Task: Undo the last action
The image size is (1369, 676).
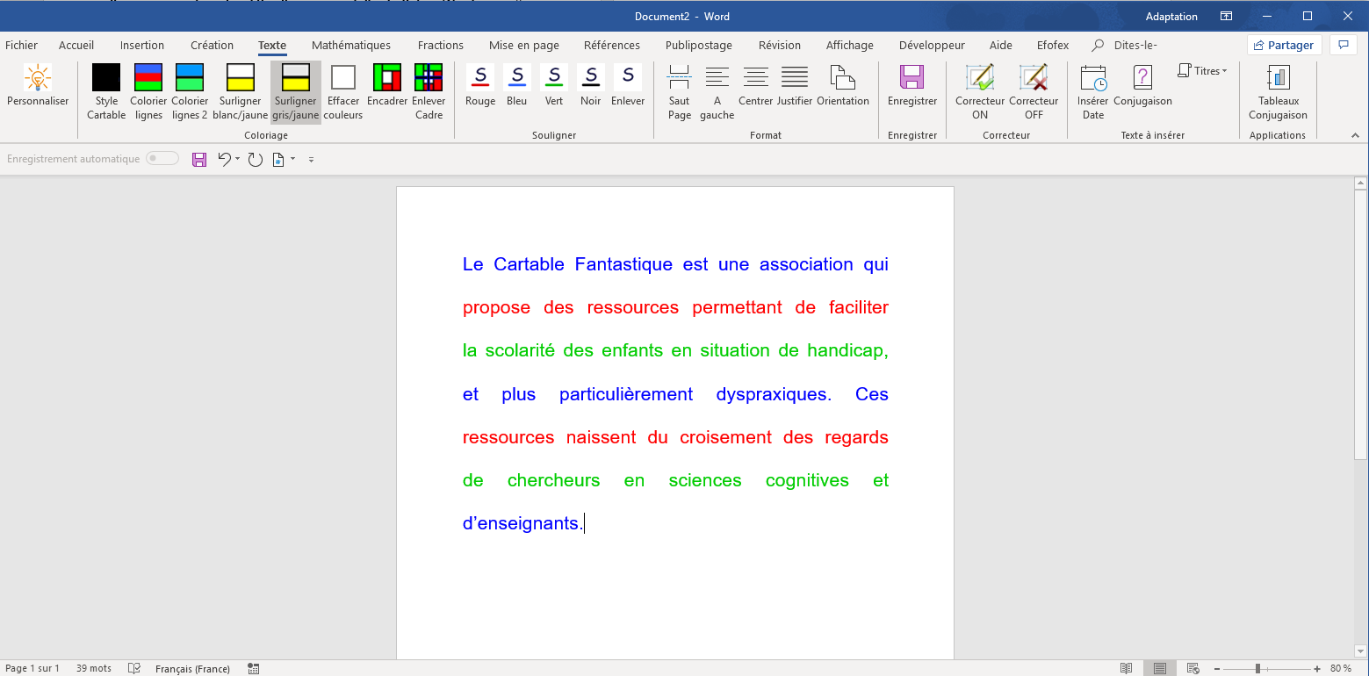Action: tap(225, 159)
